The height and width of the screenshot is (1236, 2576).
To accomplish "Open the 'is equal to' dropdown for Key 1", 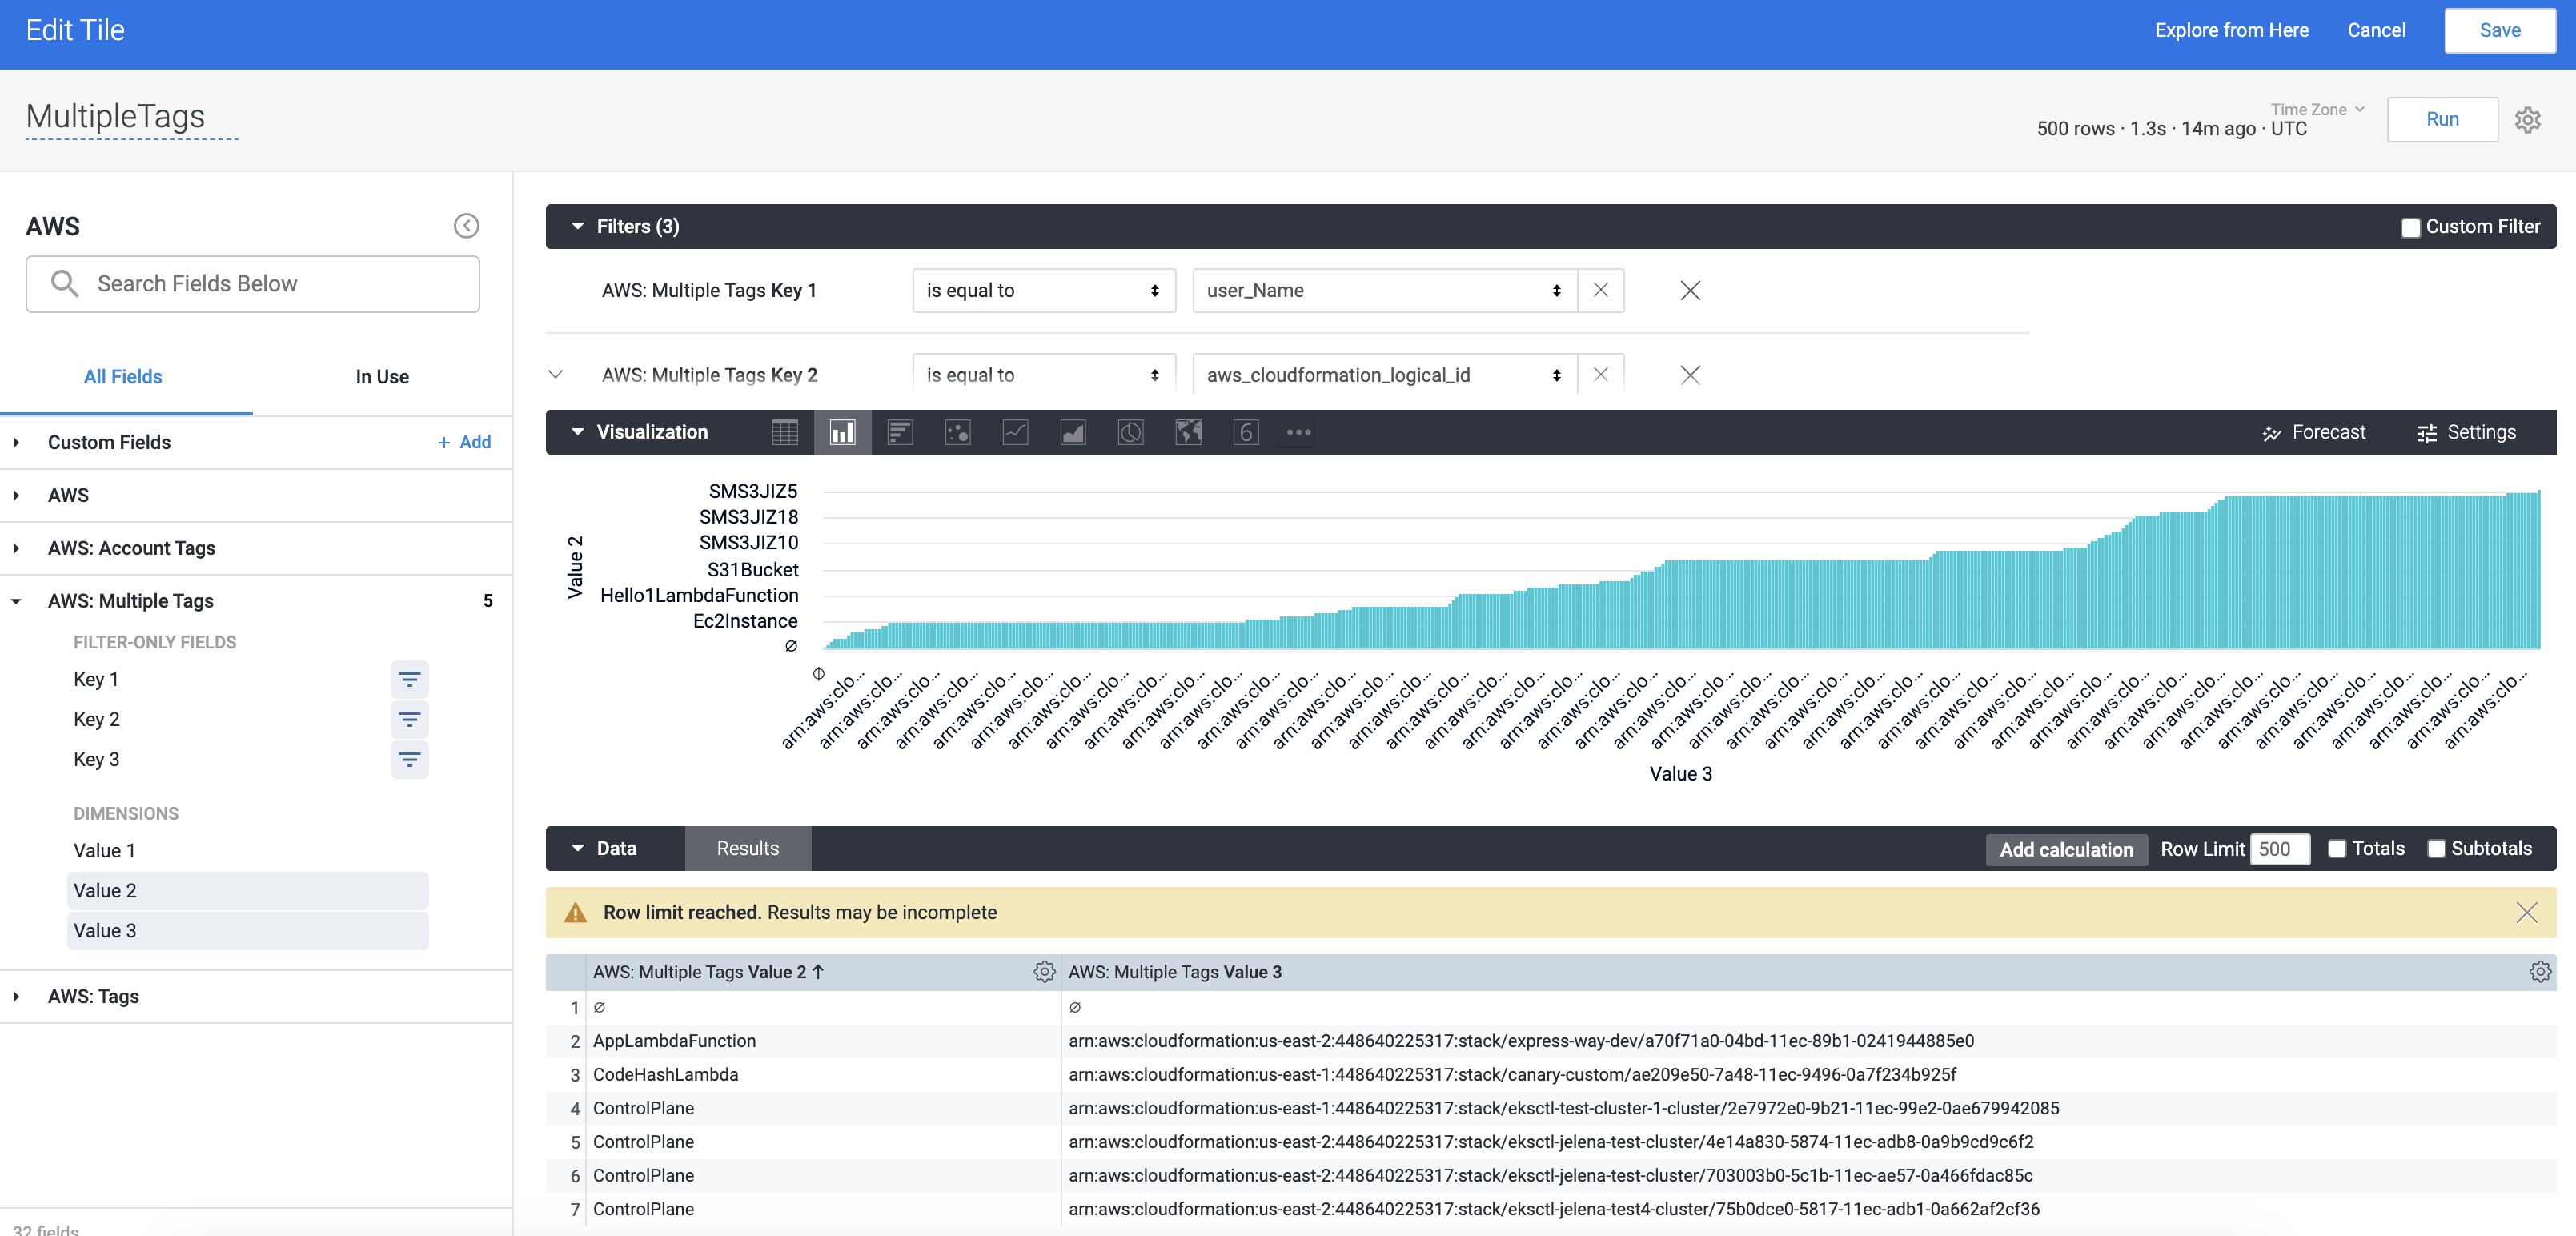I will [x=1043, y=291].
